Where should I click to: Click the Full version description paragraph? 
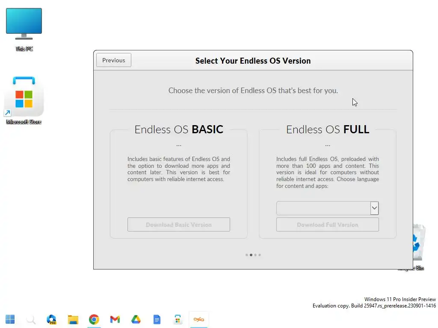coord(328,173)
